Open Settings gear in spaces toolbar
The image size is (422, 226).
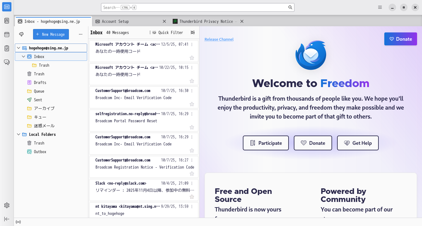click(x=7, y=205)
